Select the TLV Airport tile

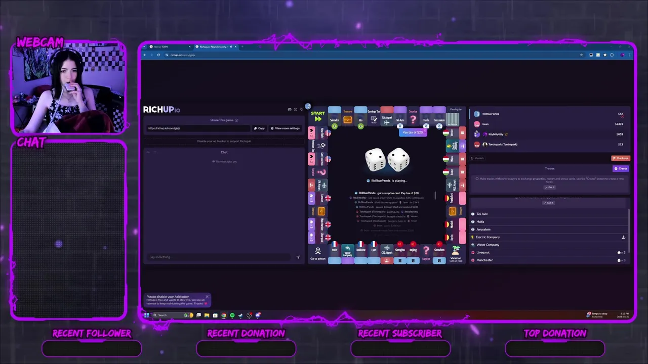387,117
